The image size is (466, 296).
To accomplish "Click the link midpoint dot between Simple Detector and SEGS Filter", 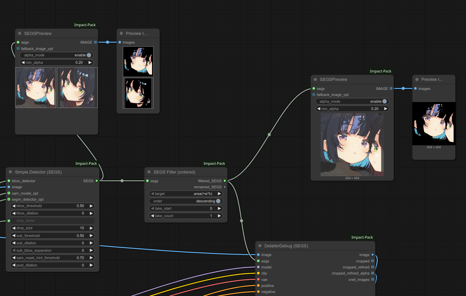I will coord(122,181).
